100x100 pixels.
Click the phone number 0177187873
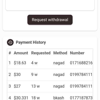pos(81,98)
